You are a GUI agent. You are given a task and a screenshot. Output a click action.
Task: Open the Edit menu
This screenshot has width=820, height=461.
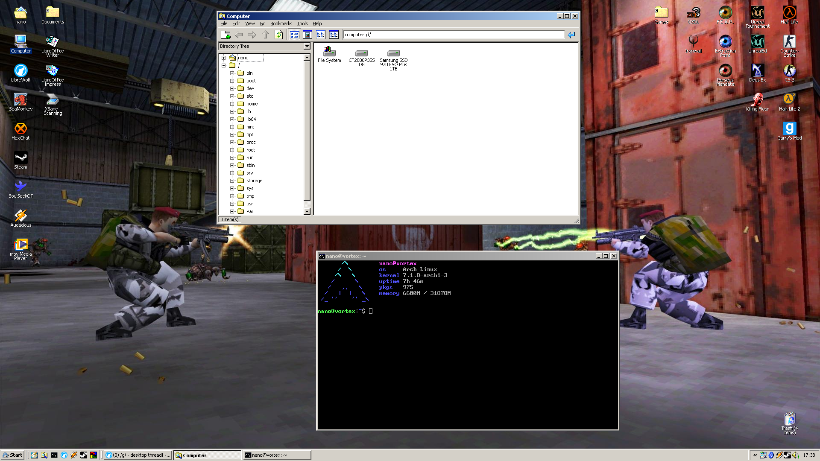click(236, 23)
